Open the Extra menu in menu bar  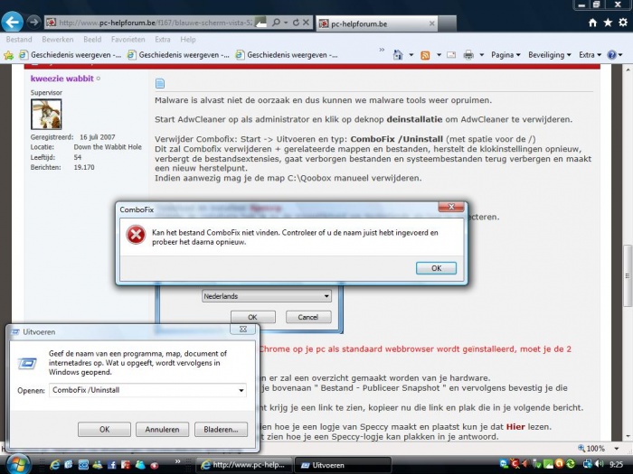[x=162, y=40]
